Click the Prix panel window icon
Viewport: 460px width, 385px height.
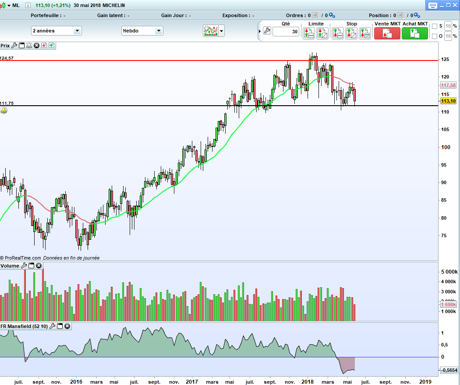(22, 46)
